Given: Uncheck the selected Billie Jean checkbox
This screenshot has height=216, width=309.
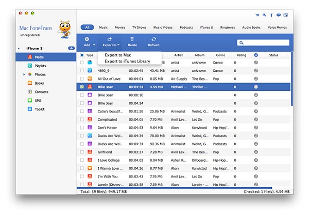Looking at the screenshot, I should click(82, 87).
